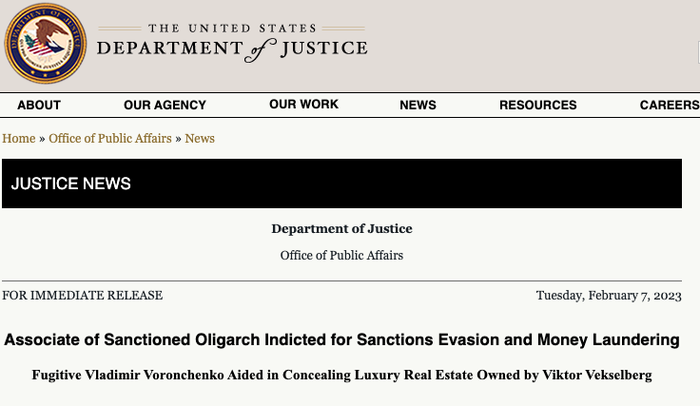Screen dimensions: 700x406
Task: Follow the News breadcrumb link
Action: coord(200,139)
